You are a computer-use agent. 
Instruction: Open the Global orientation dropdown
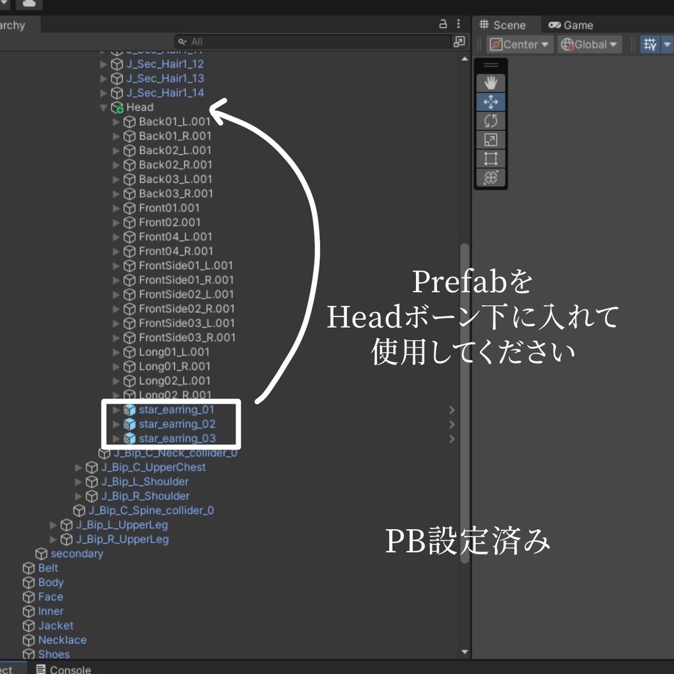(x=588, y=44)
